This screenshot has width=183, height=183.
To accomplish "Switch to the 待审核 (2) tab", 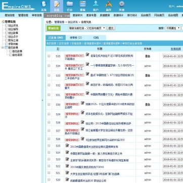I will pos(76,37).
